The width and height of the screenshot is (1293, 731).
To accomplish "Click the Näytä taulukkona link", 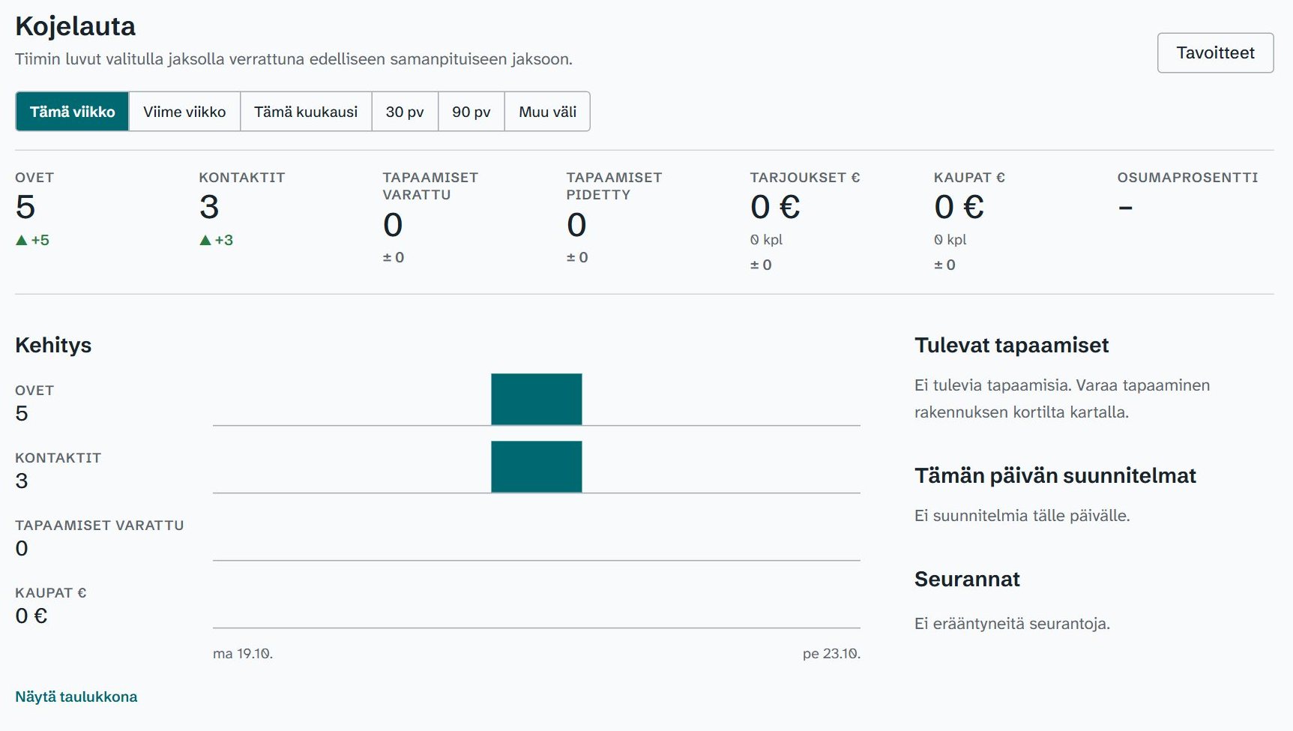I will (x=76, y=697).
